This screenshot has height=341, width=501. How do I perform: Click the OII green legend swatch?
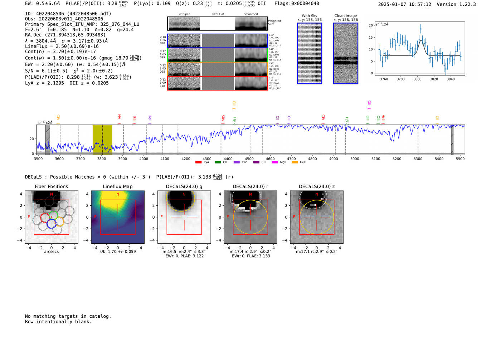[218, 162]
